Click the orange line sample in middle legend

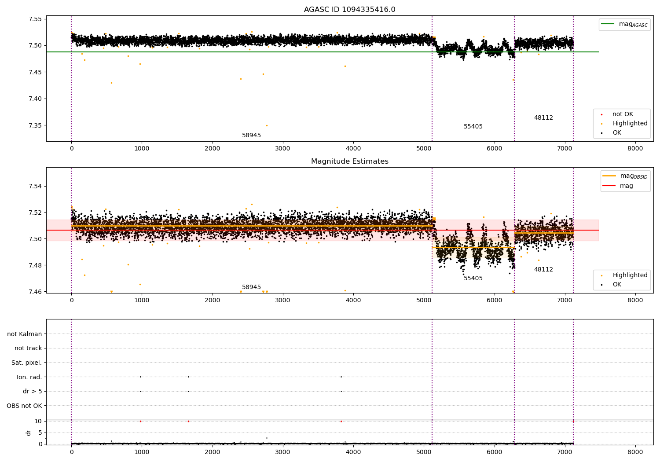click(609, 176)
